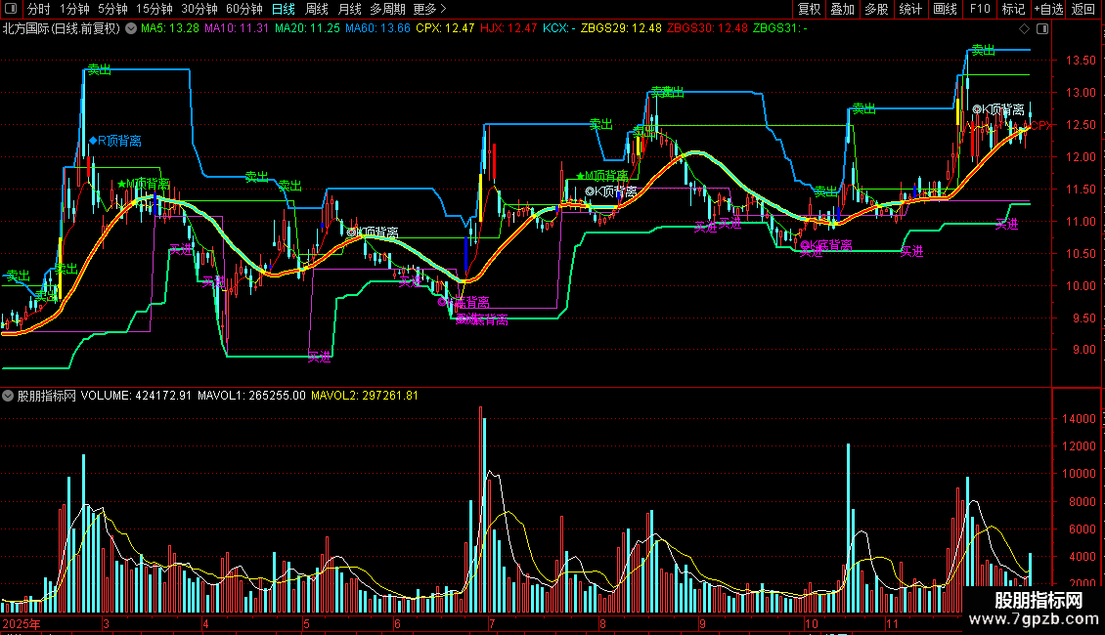Click the CPX: 12.47 indicator value
The width and height of the screenshot is (1105, 635).
(445, 29)
